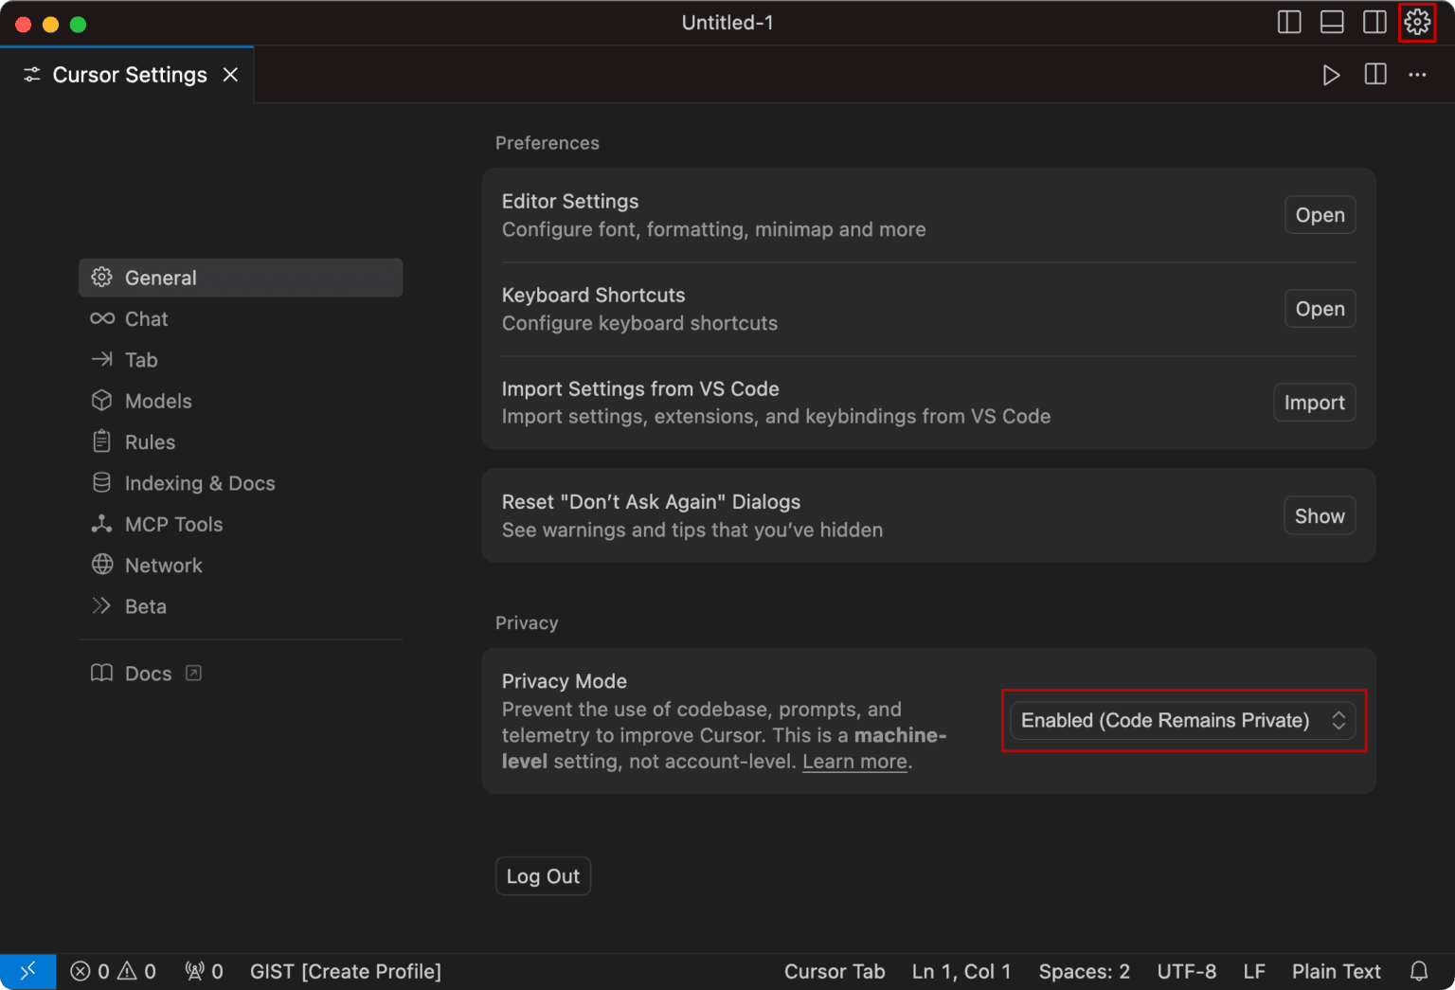Screen dimensions: 1455x990
Task: Click the Learn more privacy link
Action: [x=854, y=762]
